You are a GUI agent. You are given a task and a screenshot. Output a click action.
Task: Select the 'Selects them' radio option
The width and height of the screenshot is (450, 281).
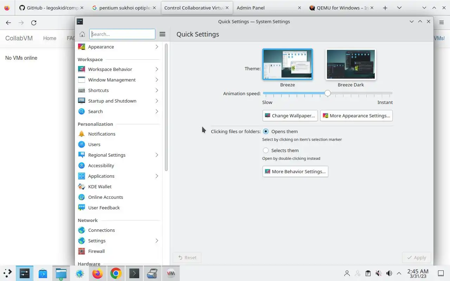point(266,150)
